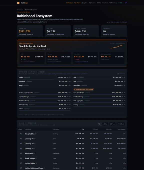Click the 24H DEX Volume $640.73M card
Image resolution: width=144 pixels, height=170 pixels.
click(86, 31)
